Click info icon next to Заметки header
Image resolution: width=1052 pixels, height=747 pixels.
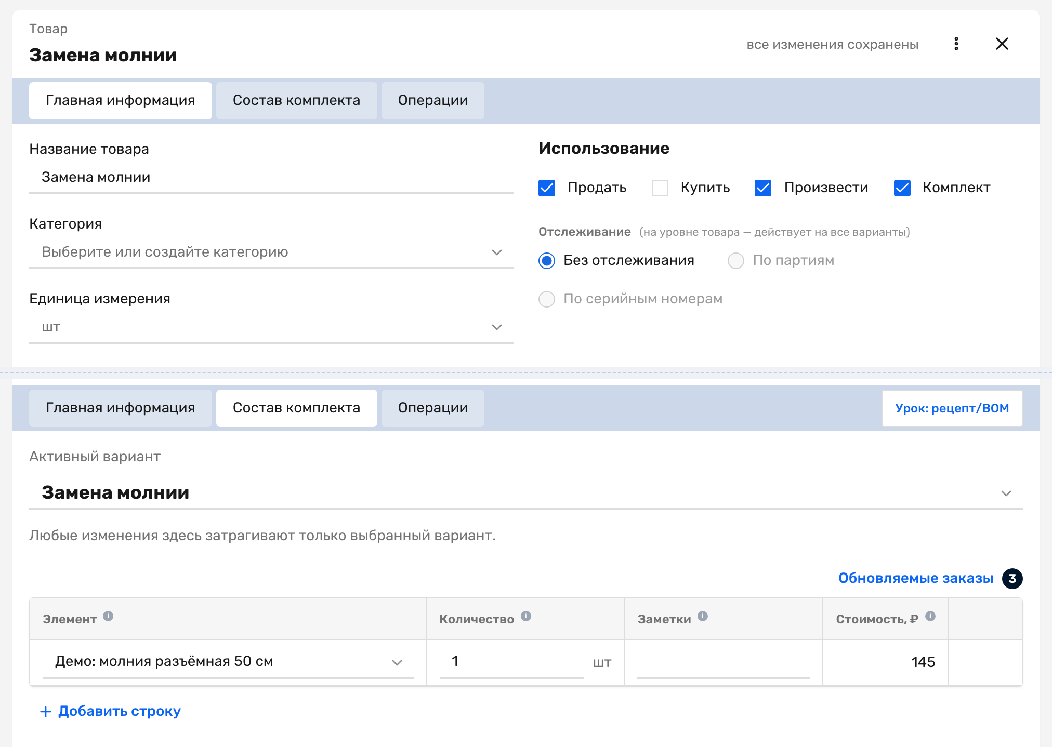click(x=703, y=616)
